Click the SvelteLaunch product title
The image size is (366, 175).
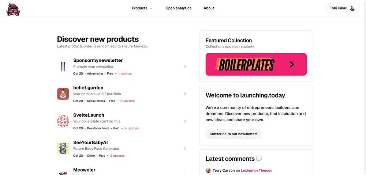(89, 115)
